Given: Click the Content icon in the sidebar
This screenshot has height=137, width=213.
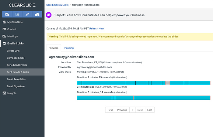Looking at the screenshot, I should [4, 29].
